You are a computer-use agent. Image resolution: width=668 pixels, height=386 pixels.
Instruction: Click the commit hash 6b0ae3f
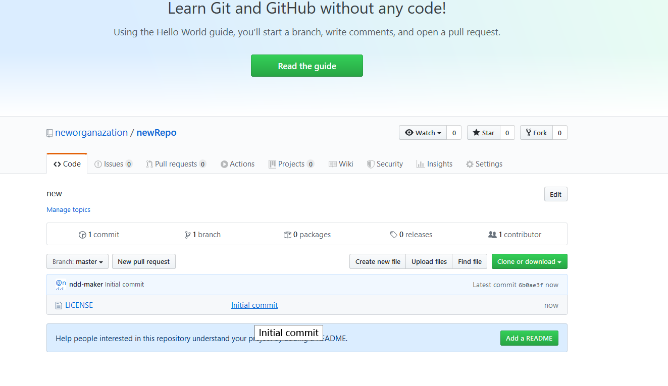click(531, 285)
